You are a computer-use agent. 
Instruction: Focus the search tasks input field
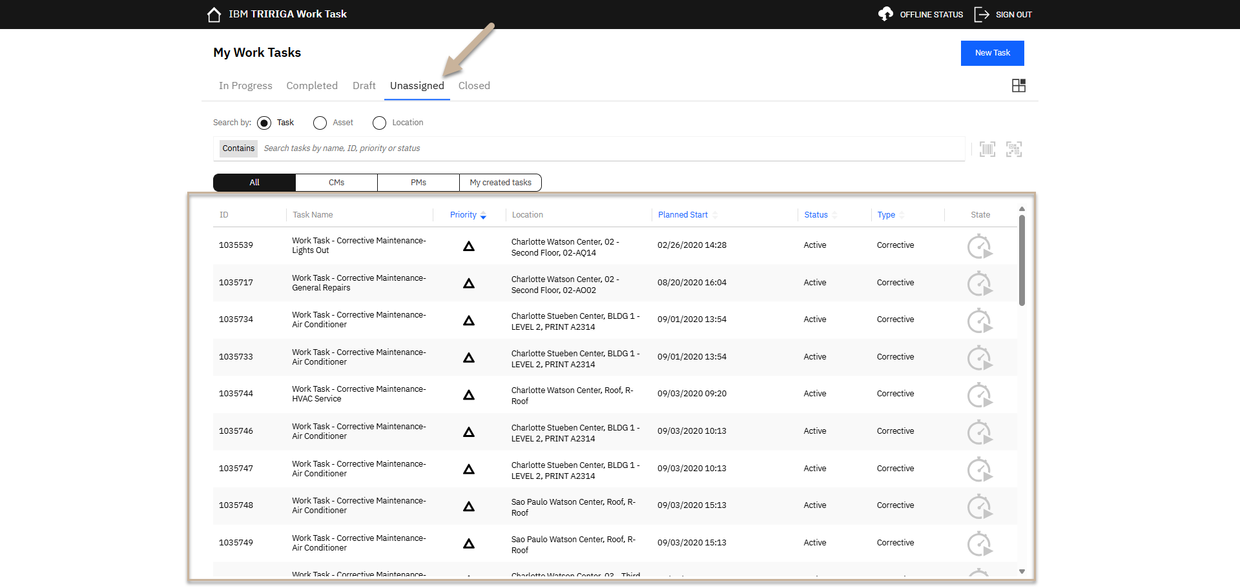pyautogui.click(x=611, y=148)
